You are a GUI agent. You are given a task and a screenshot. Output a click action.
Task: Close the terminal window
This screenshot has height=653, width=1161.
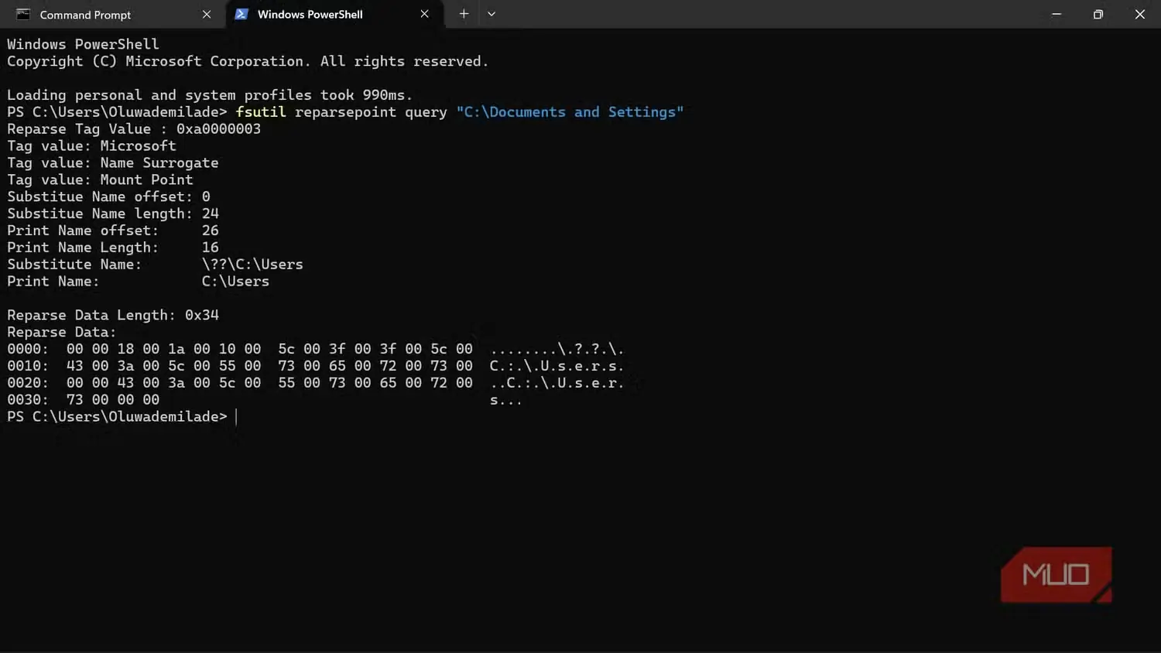tap(1139, 14)
